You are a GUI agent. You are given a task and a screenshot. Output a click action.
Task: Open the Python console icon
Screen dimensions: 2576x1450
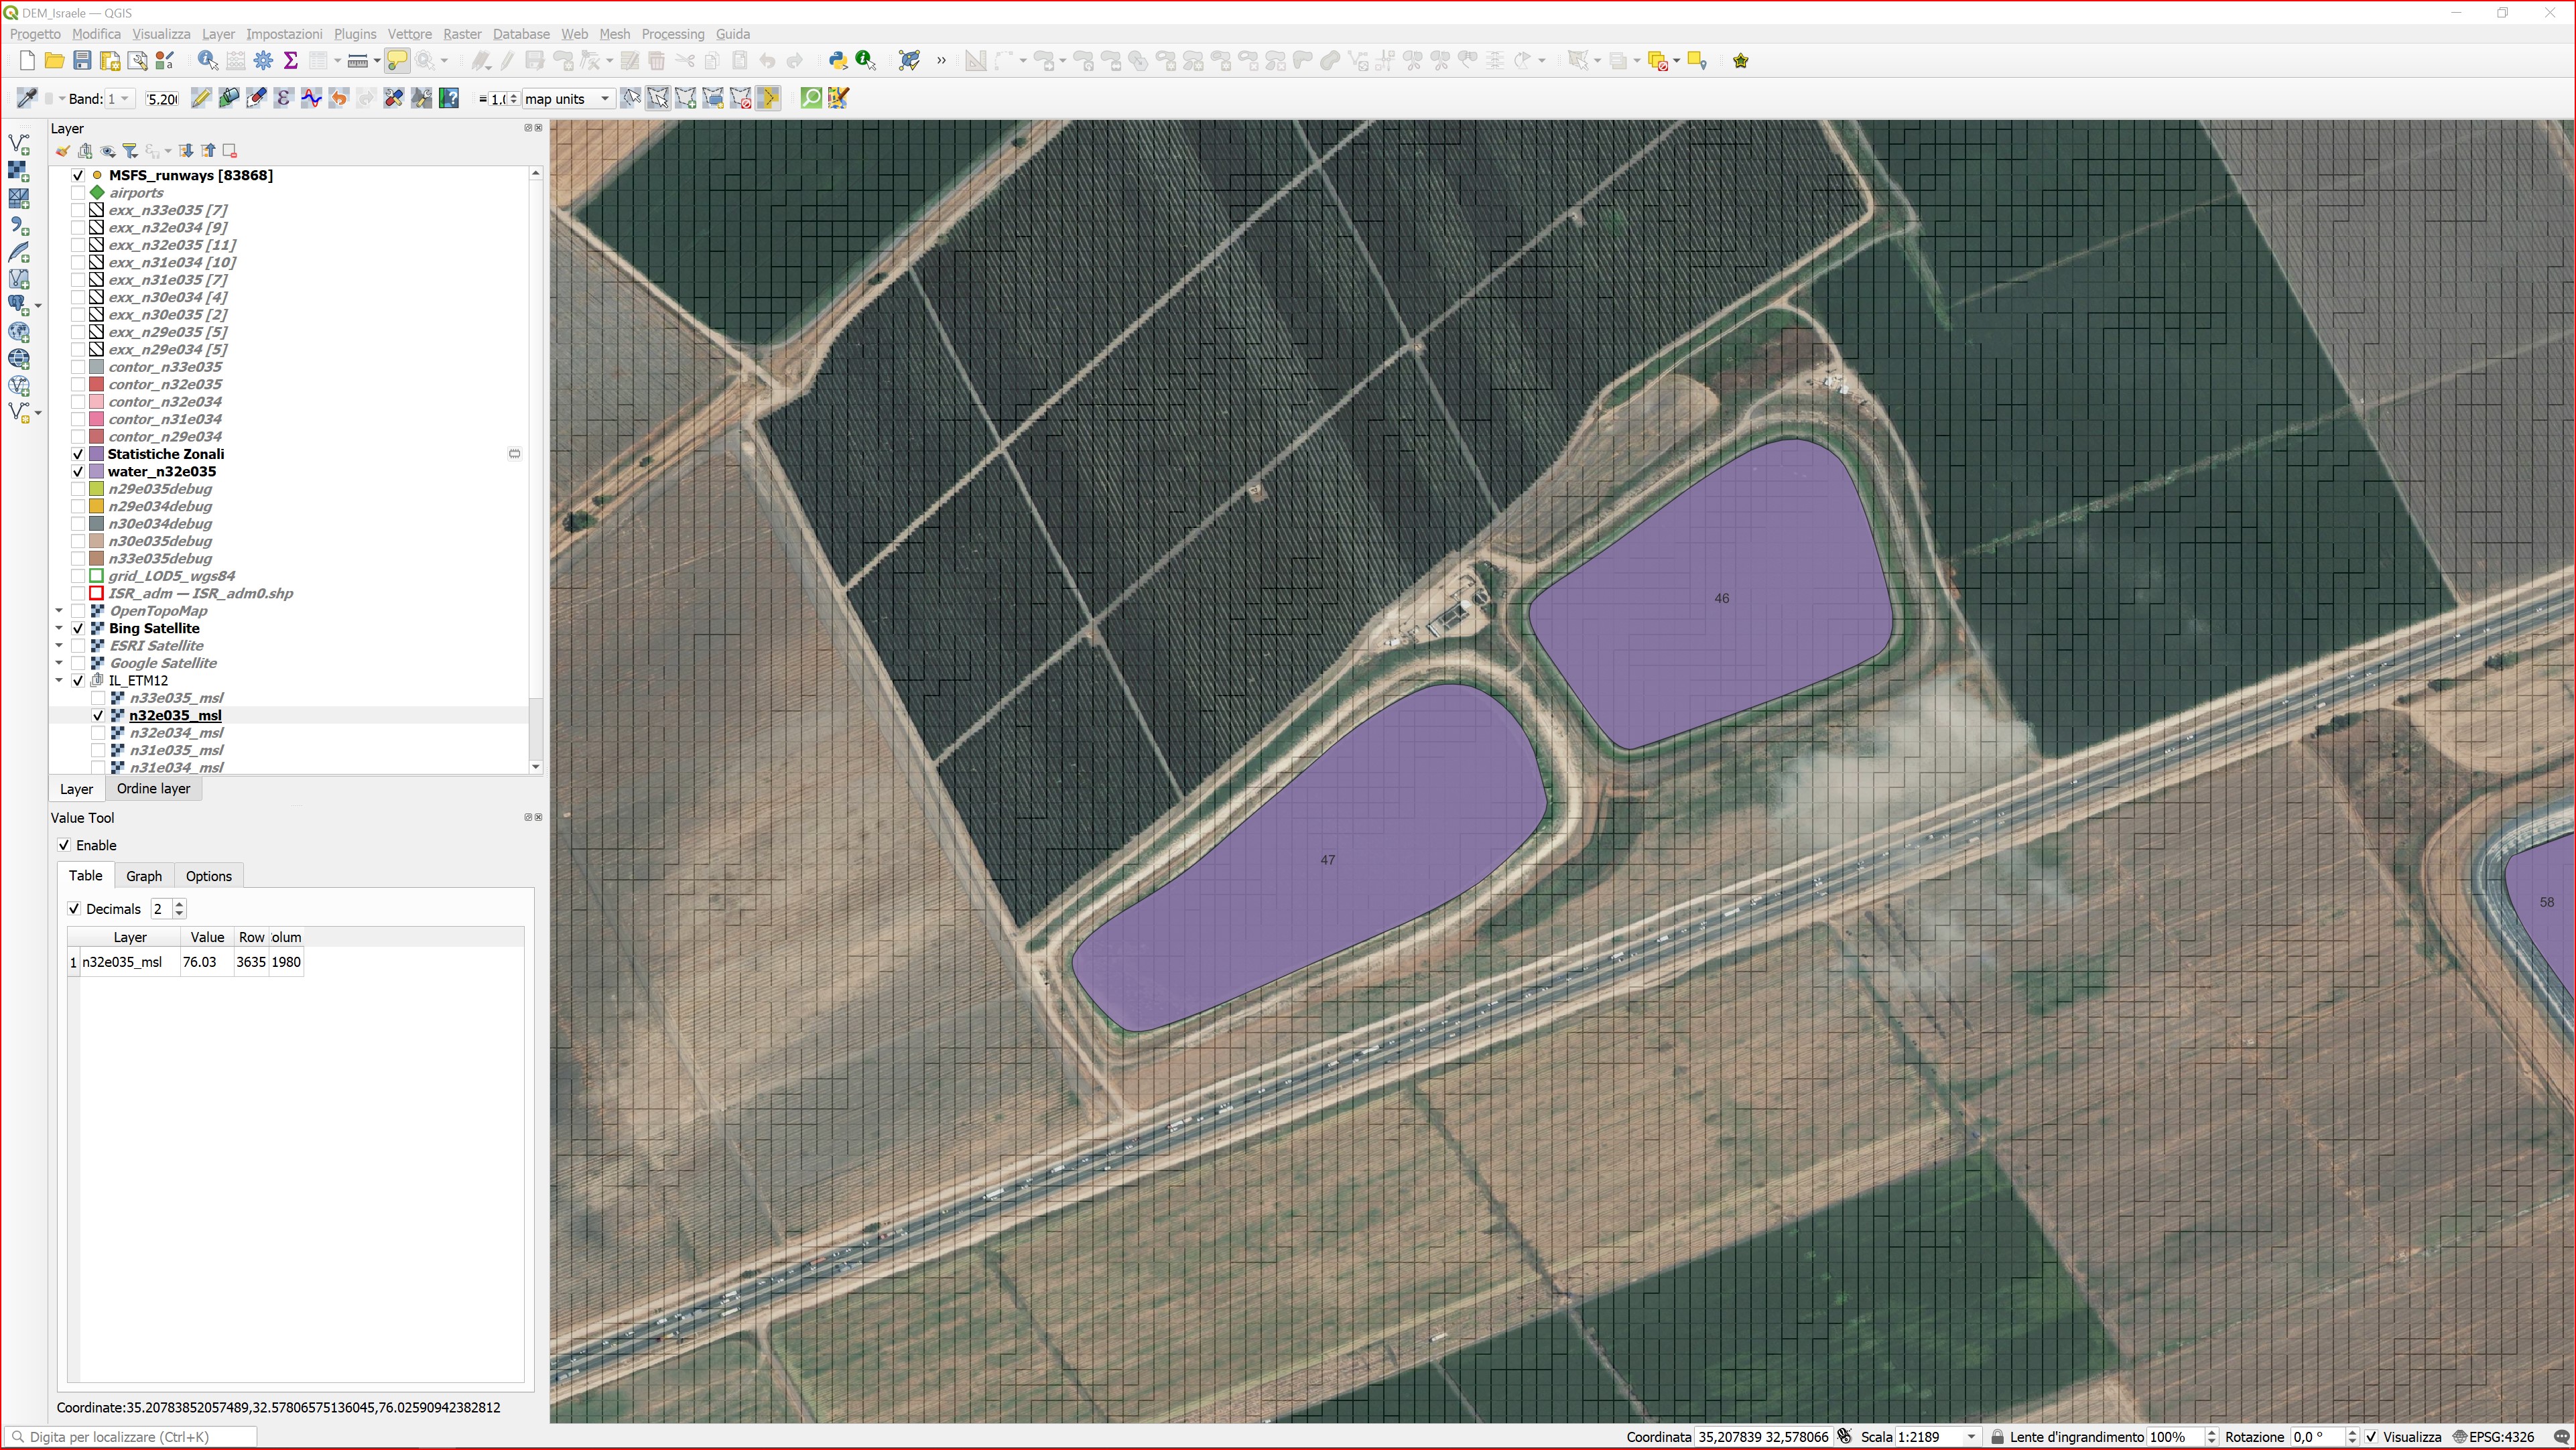click(x=838, y=61)
